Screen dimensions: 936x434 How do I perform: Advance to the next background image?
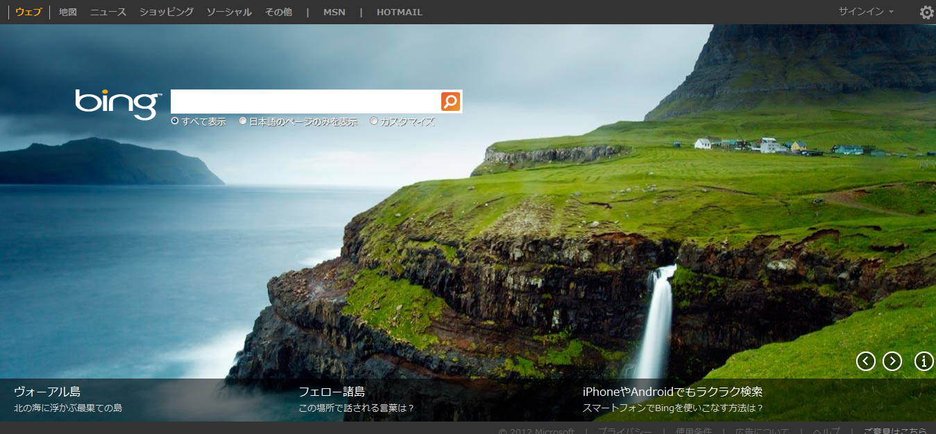click(892, 361)
